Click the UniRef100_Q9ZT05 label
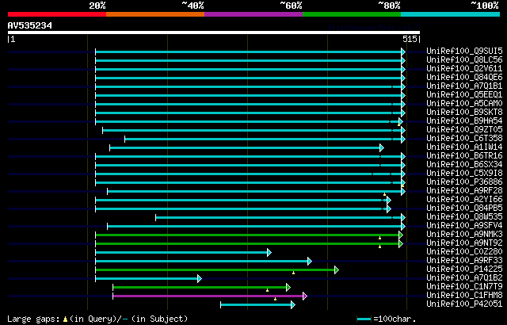 pos(464,130)
